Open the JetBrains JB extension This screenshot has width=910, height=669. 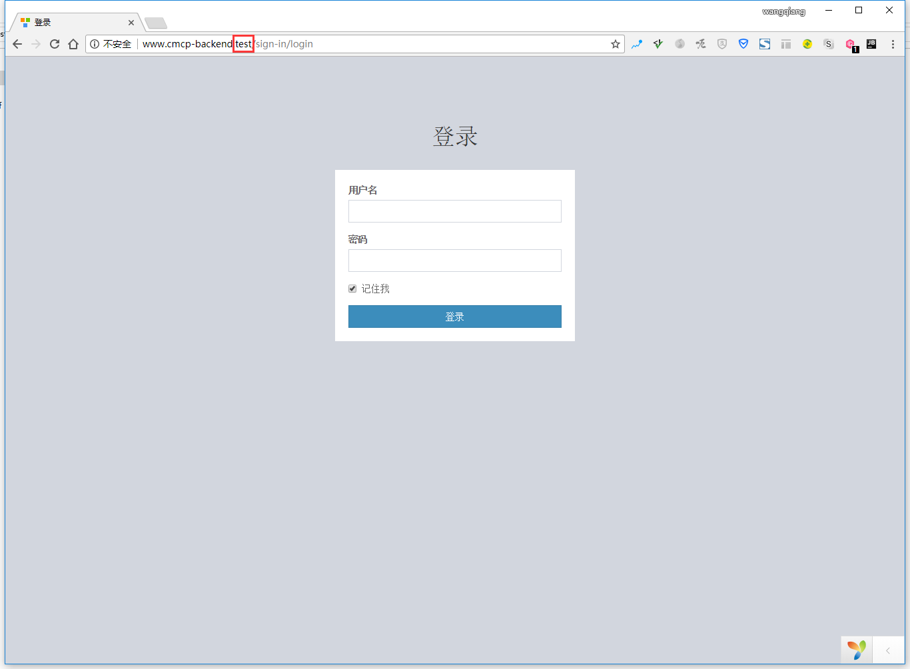coord(871,44)
